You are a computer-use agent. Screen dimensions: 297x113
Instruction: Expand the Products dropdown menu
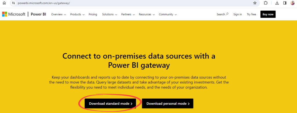click(77, 14)
